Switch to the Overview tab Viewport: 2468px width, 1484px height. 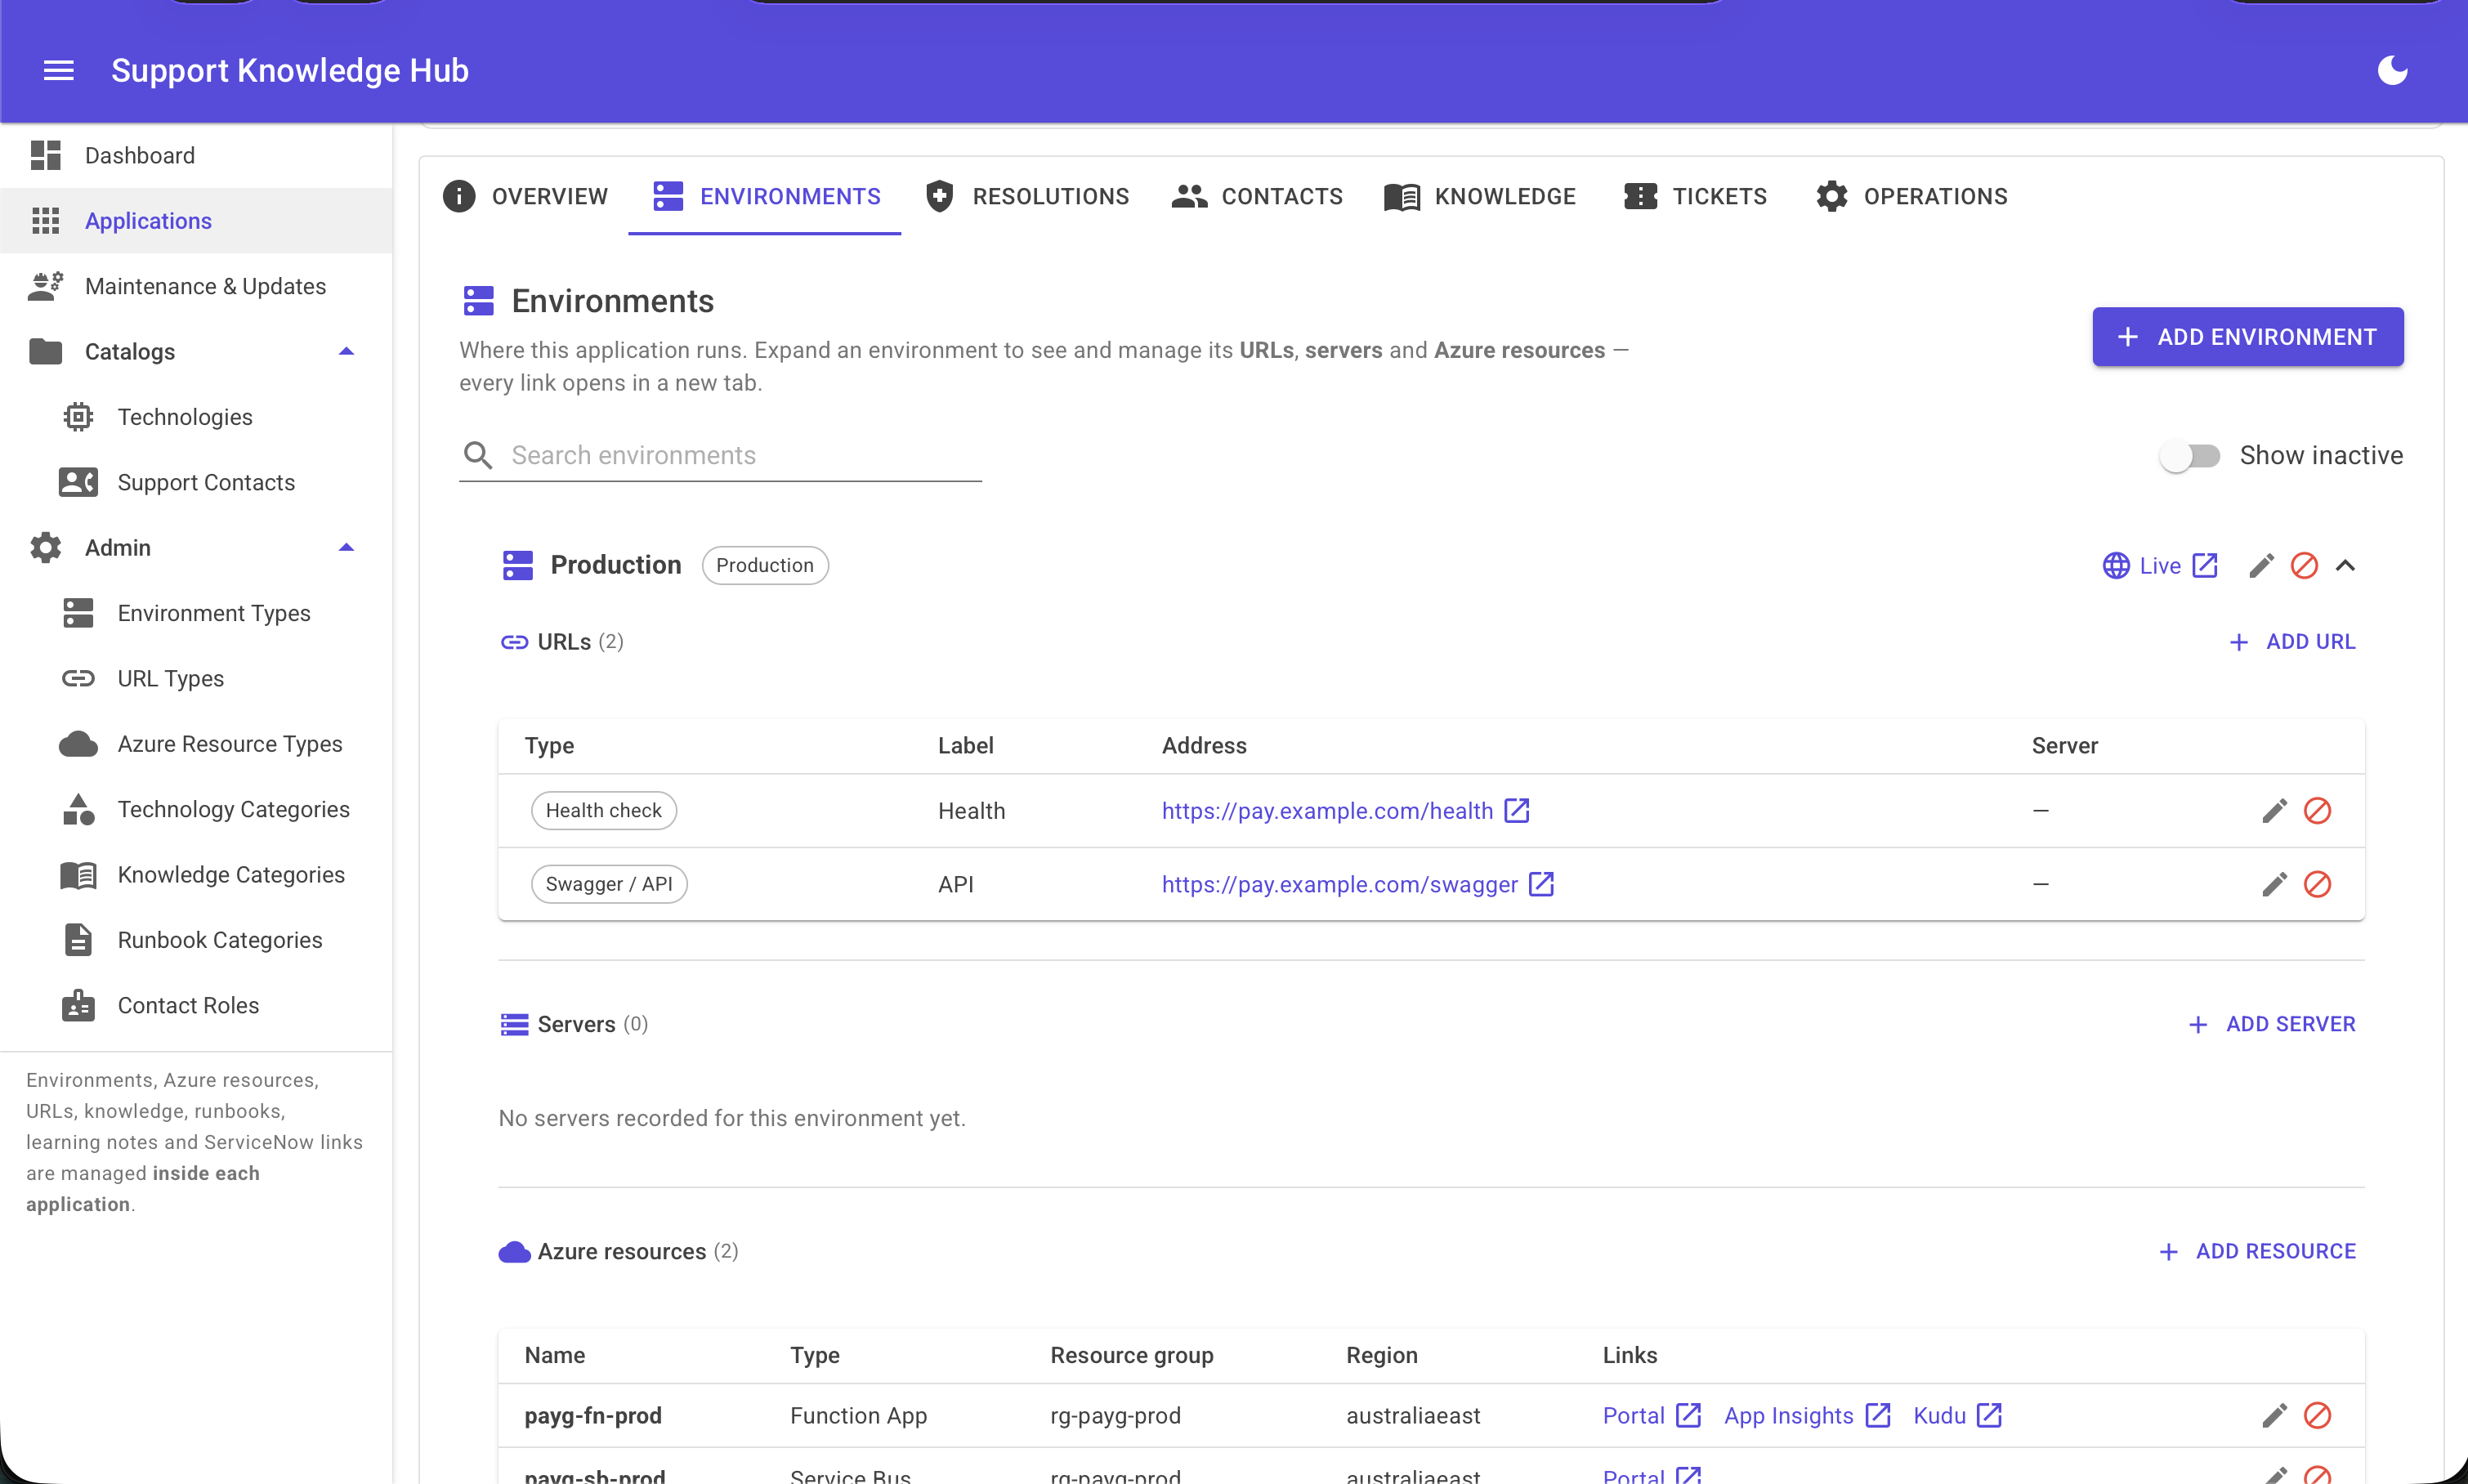(526, 196)
